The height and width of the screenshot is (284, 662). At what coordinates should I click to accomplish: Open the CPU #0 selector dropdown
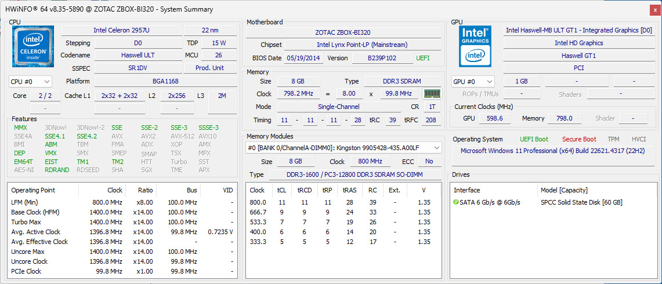pyautogui.click(x=31, y=82)
